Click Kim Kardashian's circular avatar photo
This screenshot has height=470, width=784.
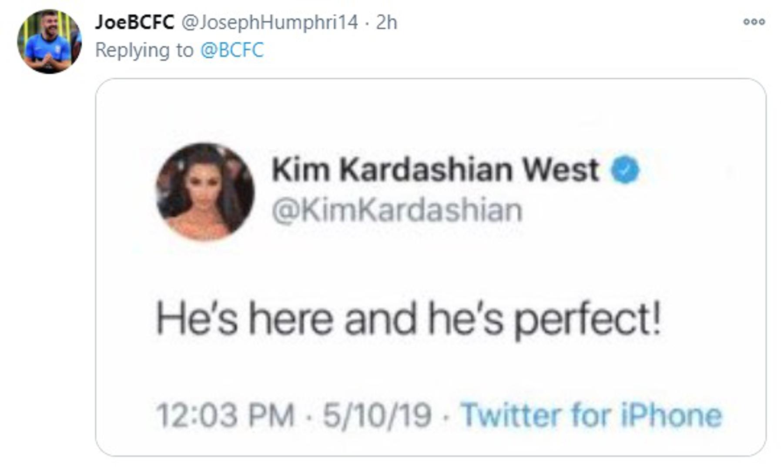click(x=205, y=191)
